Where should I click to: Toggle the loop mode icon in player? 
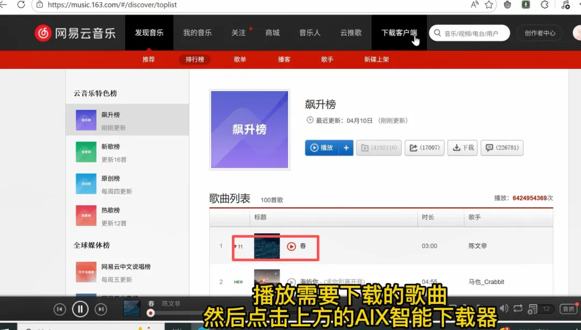[x=518, y=308]
